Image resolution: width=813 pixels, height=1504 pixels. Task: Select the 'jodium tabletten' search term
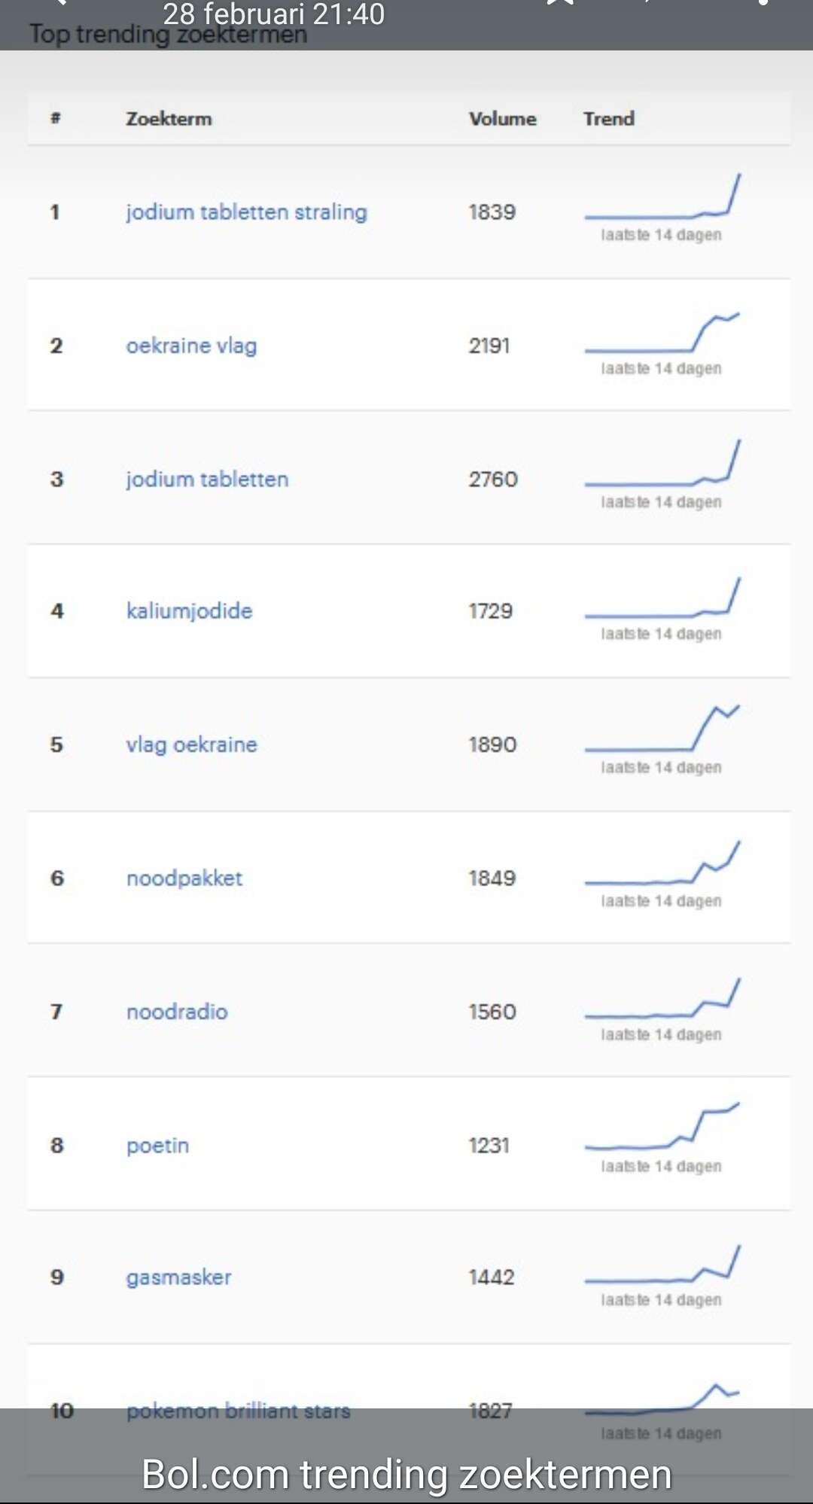click(207, 480)
